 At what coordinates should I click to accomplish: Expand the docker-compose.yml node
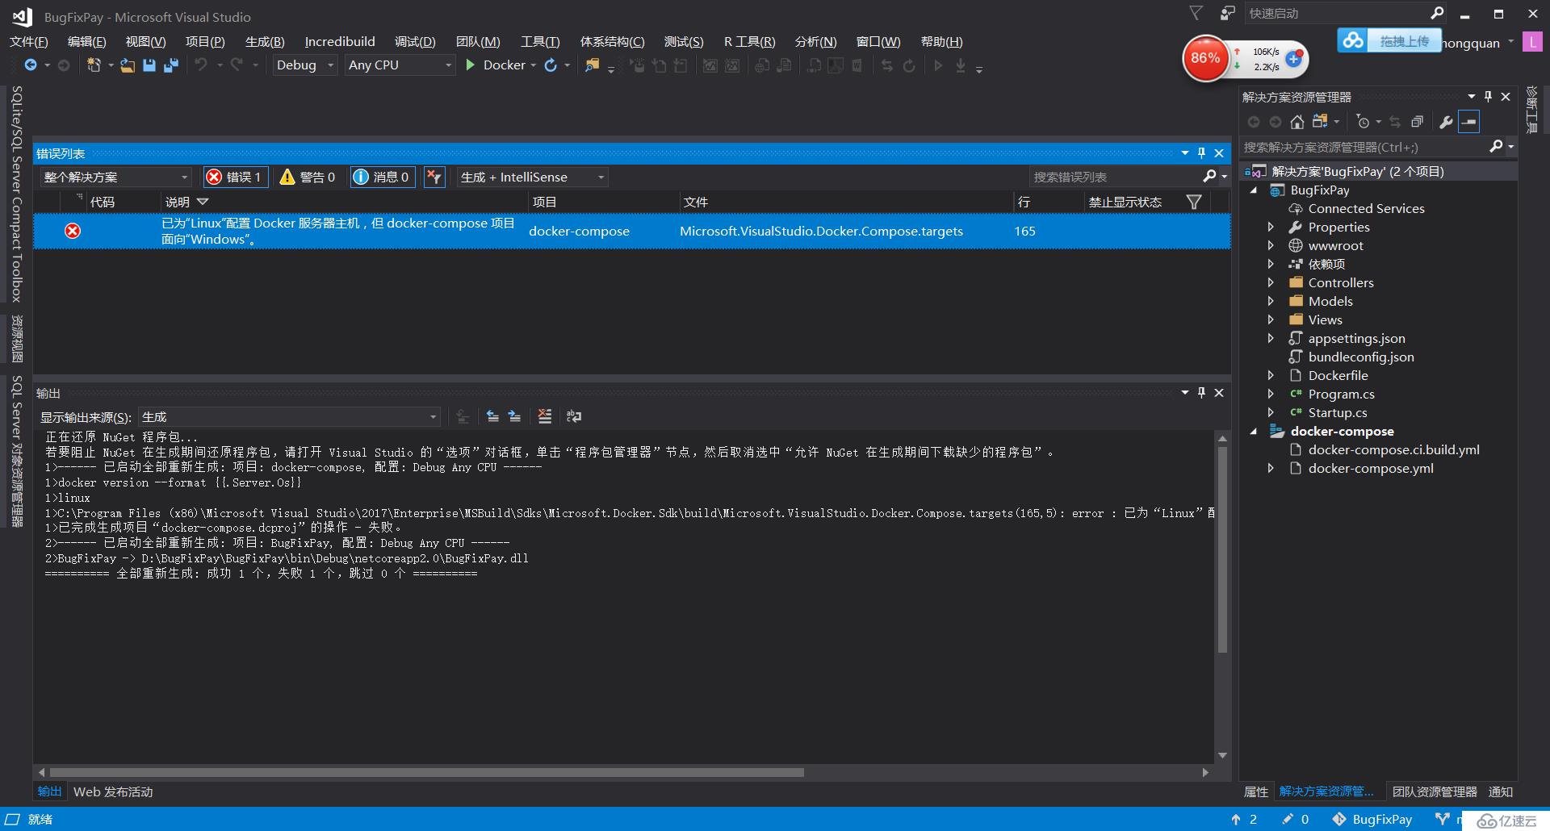pyautogui.click(x=1270, y=468)
